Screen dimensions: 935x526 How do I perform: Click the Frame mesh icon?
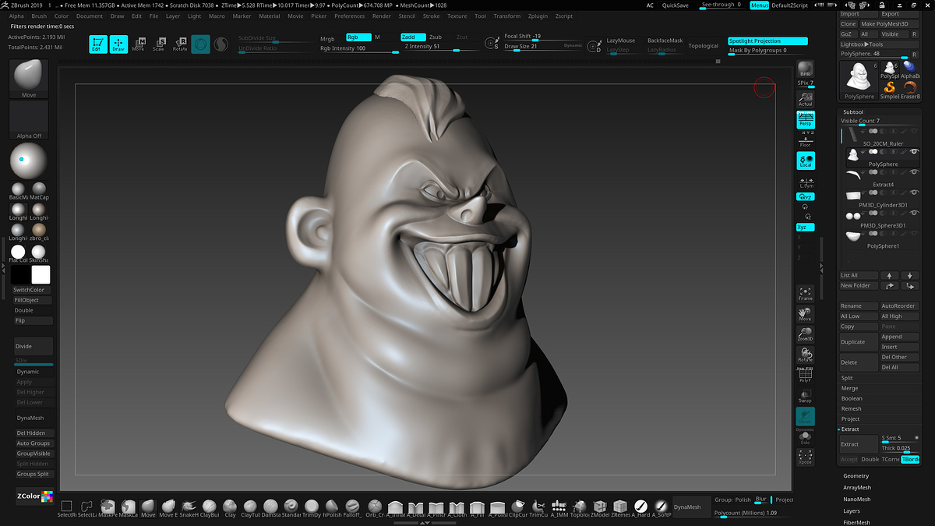(x=806, y=294)
